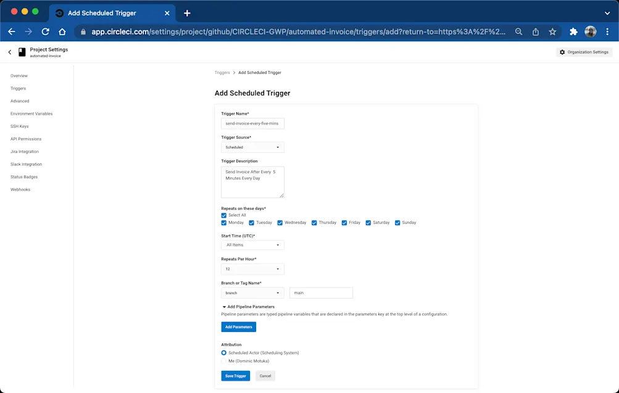Click the Cancel button
Screen dimensions: 619x393
(265, 376)
